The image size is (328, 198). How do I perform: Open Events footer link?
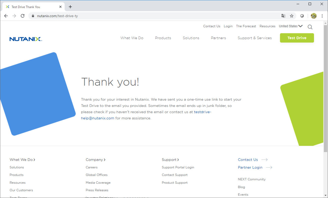[x=243, y=195]
